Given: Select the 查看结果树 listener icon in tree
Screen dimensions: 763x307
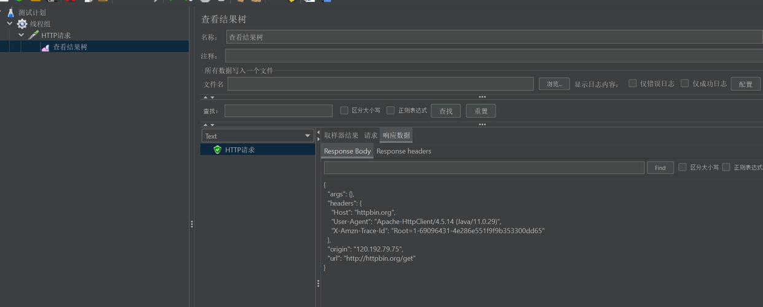Looking at the screenshot, I should pos(45,47).
